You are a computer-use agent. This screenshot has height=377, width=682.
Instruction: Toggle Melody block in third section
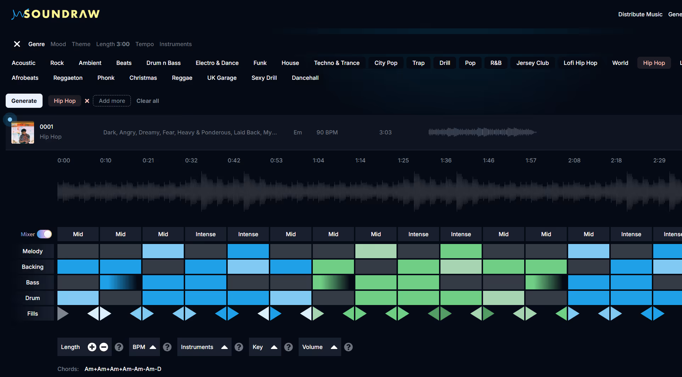tap(163, 251)
